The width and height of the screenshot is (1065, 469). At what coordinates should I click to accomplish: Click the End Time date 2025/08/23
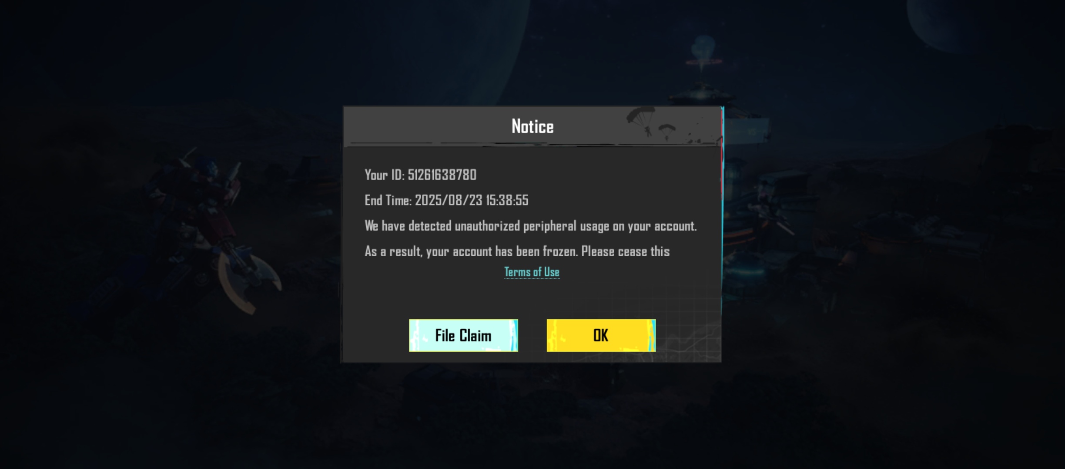[x=449, y=200]
